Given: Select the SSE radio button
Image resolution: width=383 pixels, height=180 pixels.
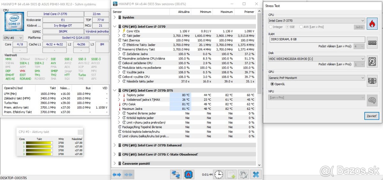Looking at the screenshot, I should [x=287, y=27].
